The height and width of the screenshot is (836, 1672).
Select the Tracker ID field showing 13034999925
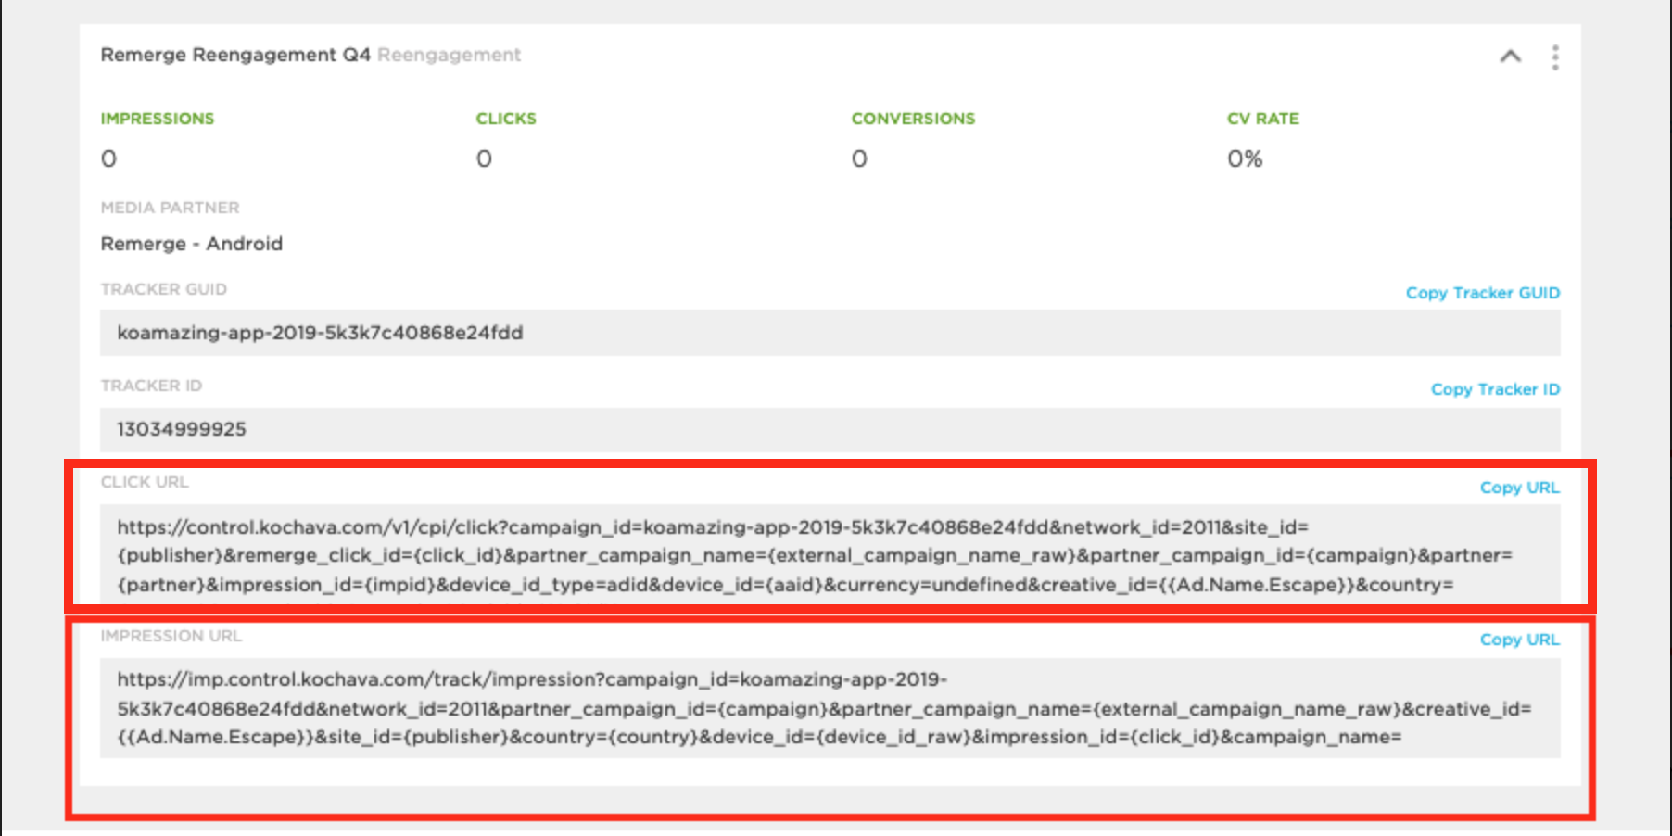pyautogui.click(x=829, y=429)
